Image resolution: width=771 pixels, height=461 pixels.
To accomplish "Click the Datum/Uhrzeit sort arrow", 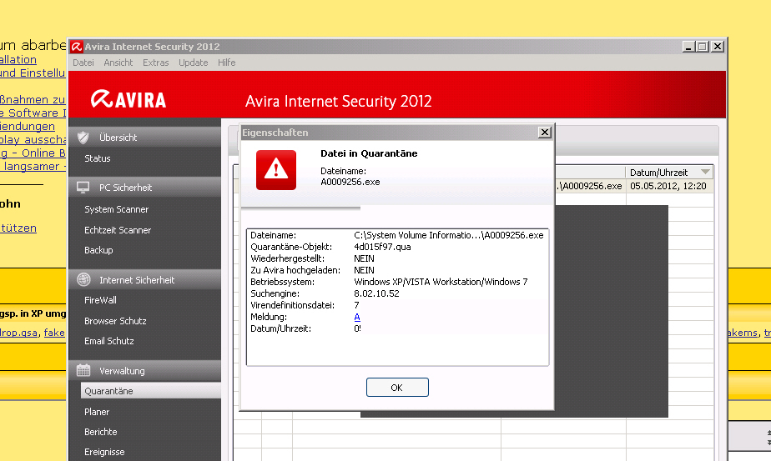I will pos(705,172).
